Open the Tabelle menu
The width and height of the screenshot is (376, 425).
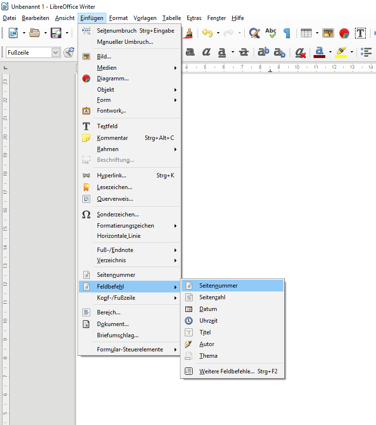(172, 18)
